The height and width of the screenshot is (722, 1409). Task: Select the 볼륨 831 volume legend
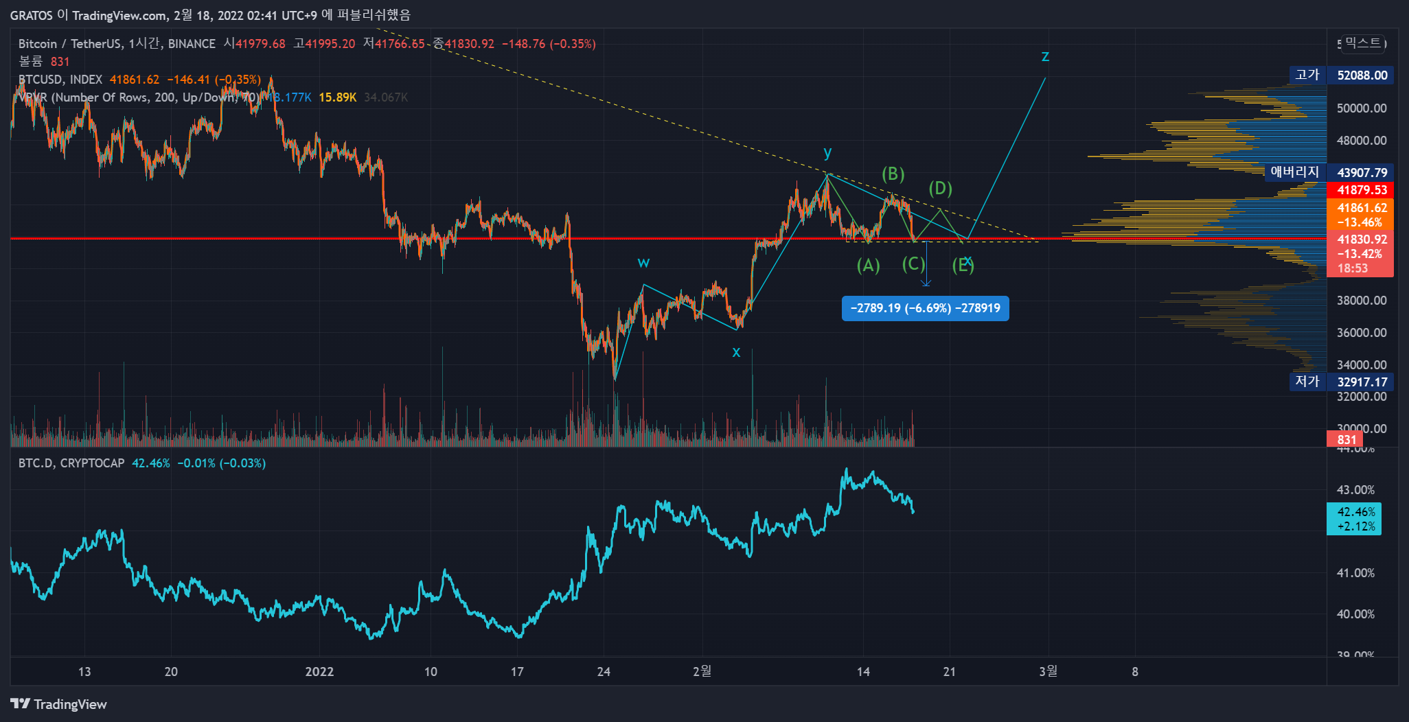tap(44, 62)
